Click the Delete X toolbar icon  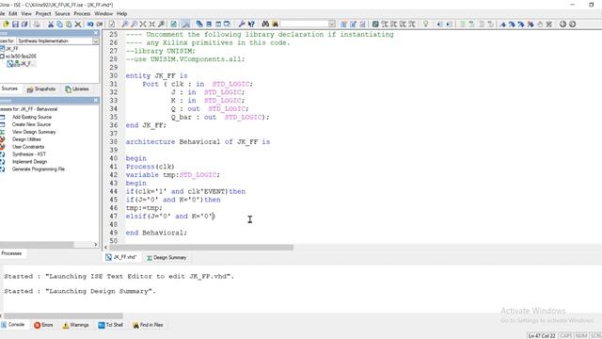click(78, 24)
